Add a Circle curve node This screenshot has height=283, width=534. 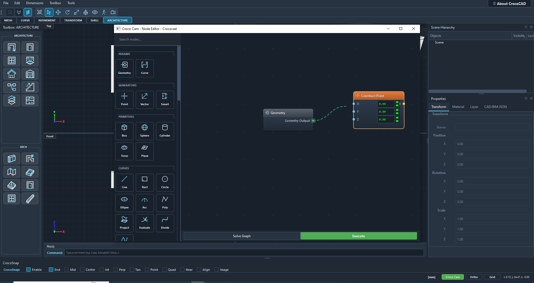coord(165,183)
